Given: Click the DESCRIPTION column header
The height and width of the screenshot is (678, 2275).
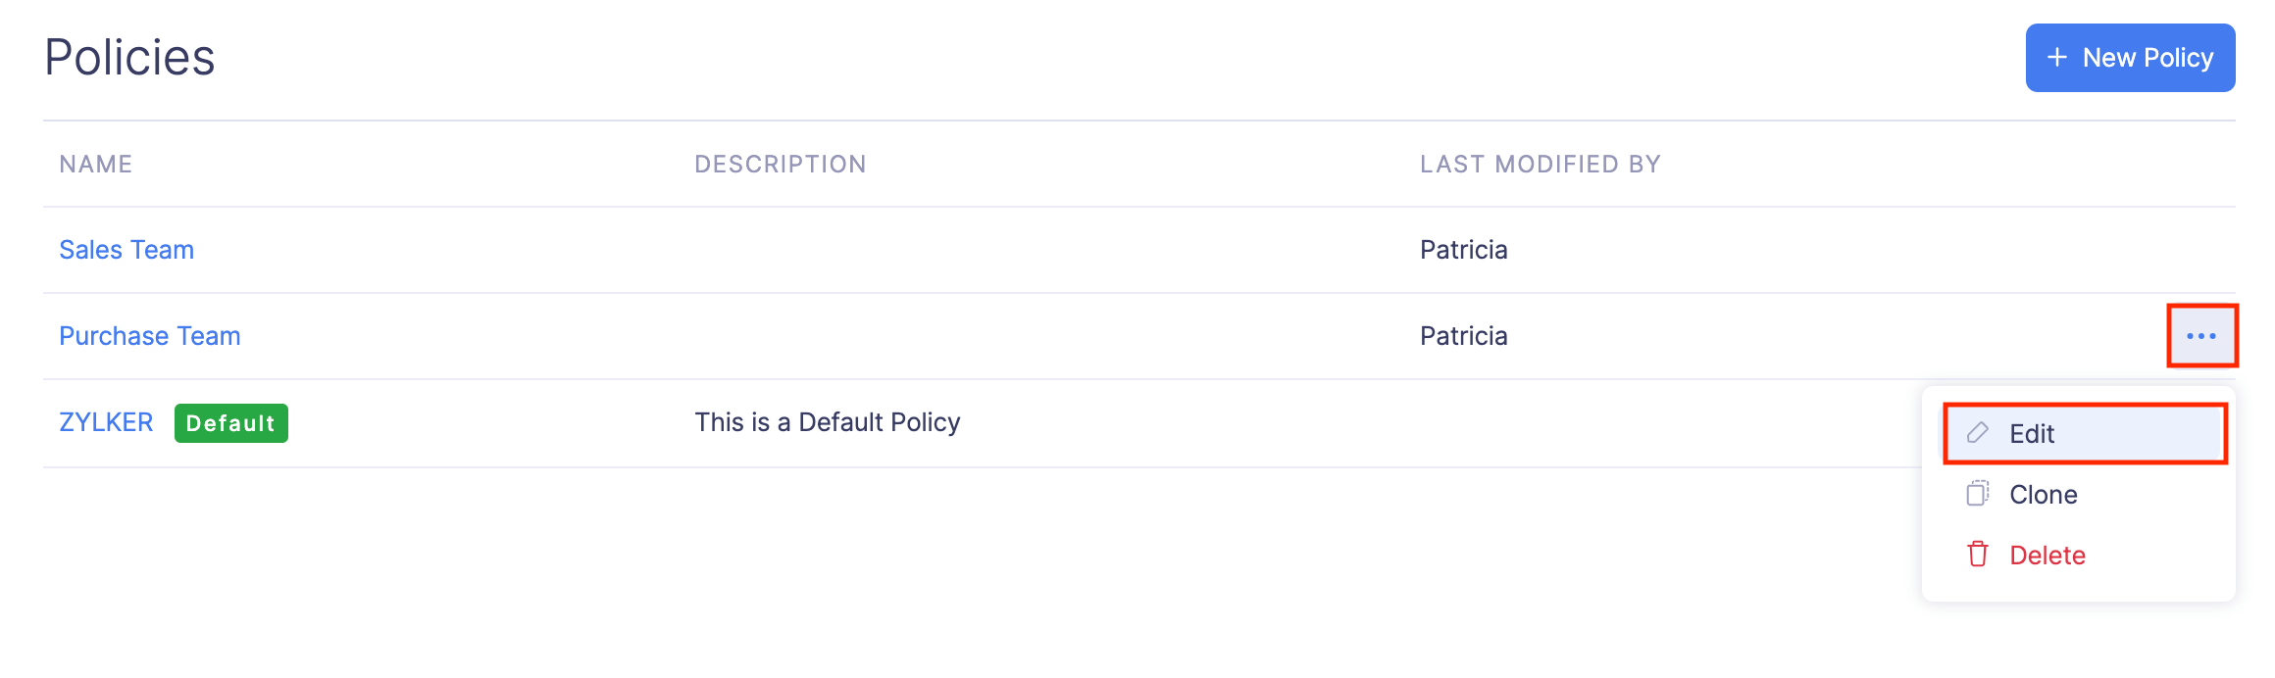Looking at the screenshot, I should pos(781,164).
